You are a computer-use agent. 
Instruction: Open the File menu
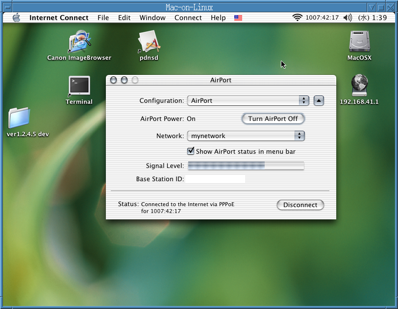tap(103, 18)
